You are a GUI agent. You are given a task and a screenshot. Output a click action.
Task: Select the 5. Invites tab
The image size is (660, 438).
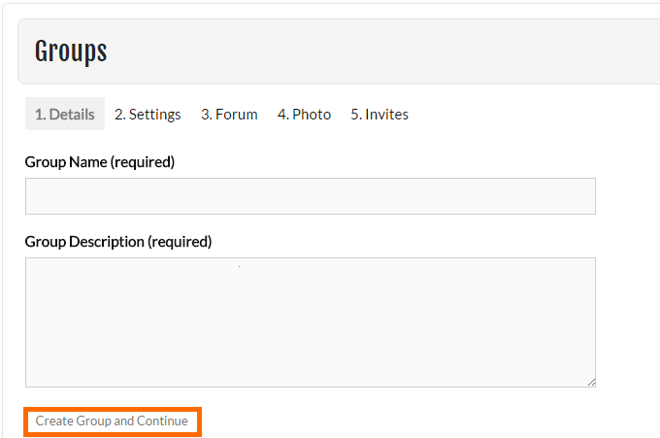point(379,115)
